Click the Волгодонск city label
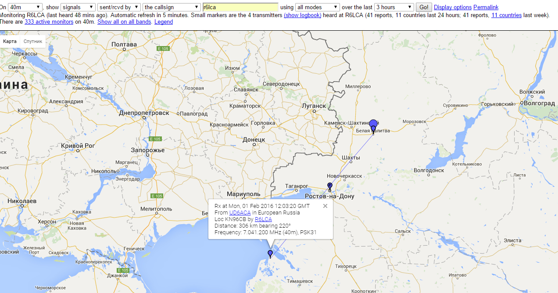The width and height of the screenshot is (558, 293). (x=429, y=171)
